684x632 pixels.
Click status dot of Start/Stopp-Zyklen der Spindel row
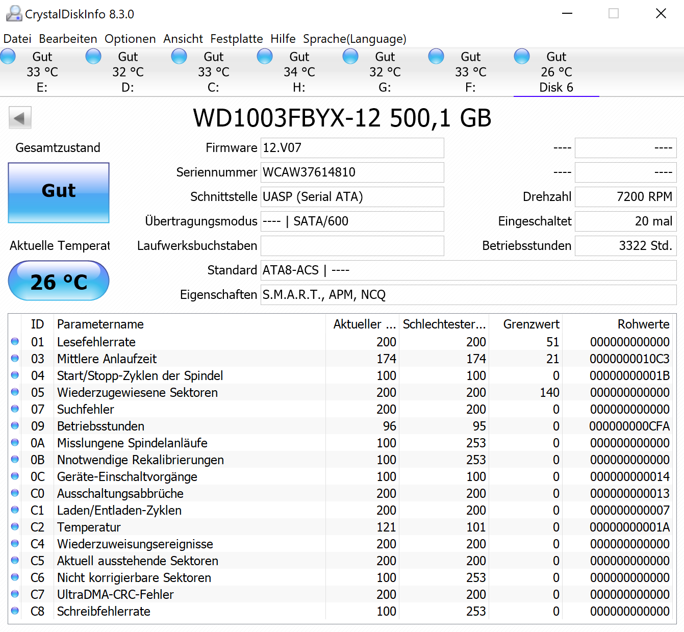[x=15, y=375]
